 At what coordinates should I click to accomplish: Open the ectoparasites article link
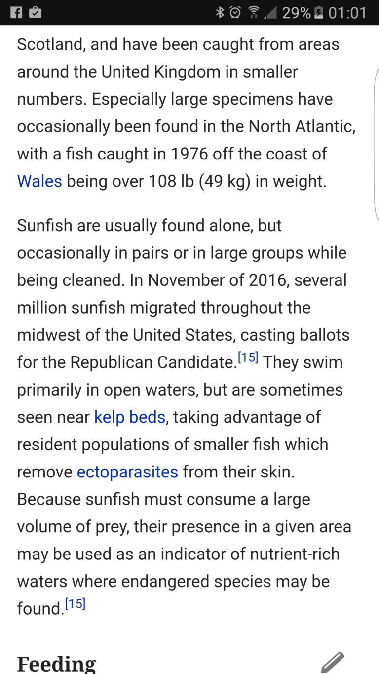pyautogui.click(x=127, y=472)
